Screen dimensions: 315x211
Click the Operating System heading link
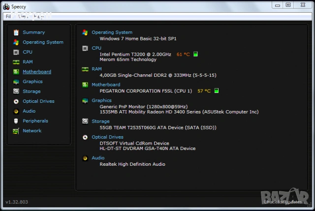[x=112, y=32]
